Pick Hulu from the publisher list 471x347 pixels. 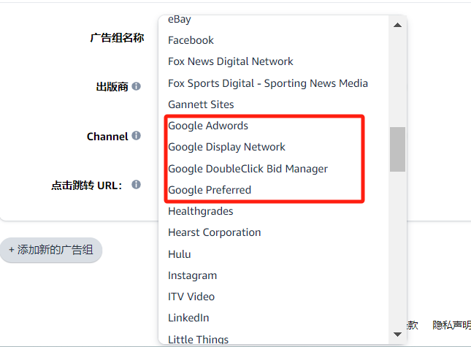pos(180,254)
